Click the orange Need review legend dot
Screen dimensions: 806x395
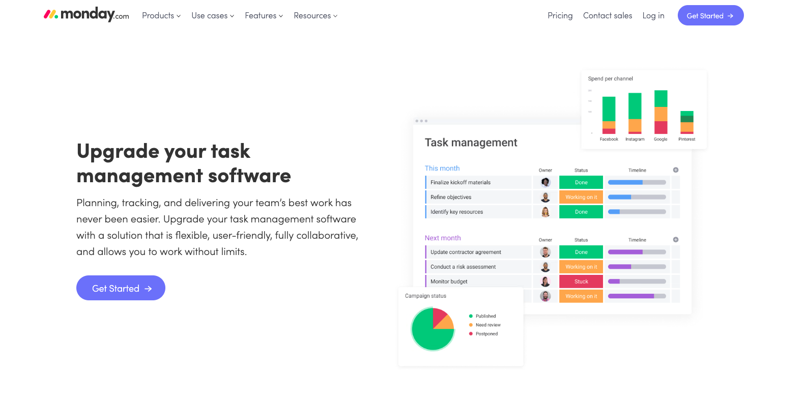coord(471,325)
